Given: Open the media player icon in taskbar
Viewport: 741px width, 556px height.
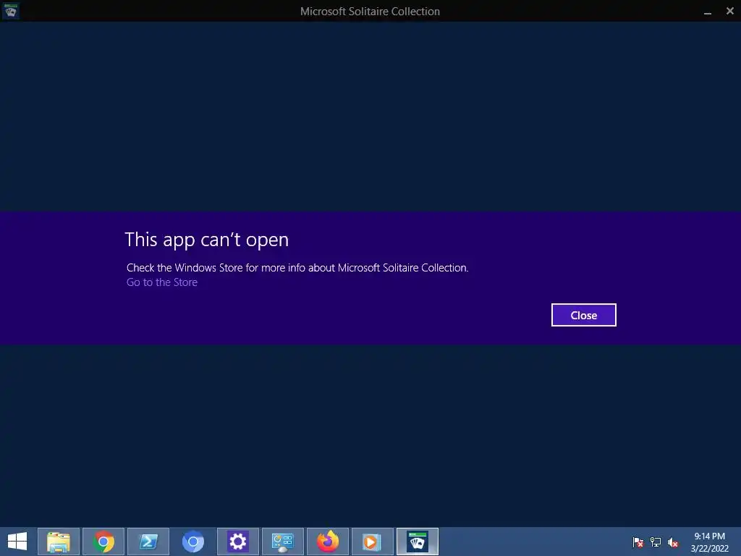Looking at the screenshot, I should (x=373, y=542).
